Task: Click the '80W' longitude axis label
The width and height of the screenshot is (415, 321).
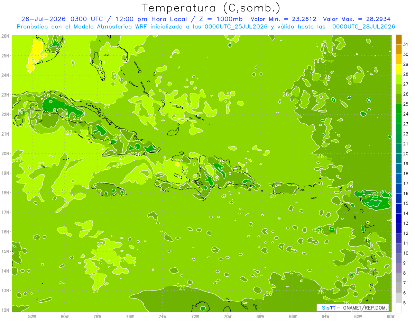Action: click(65, 316)
